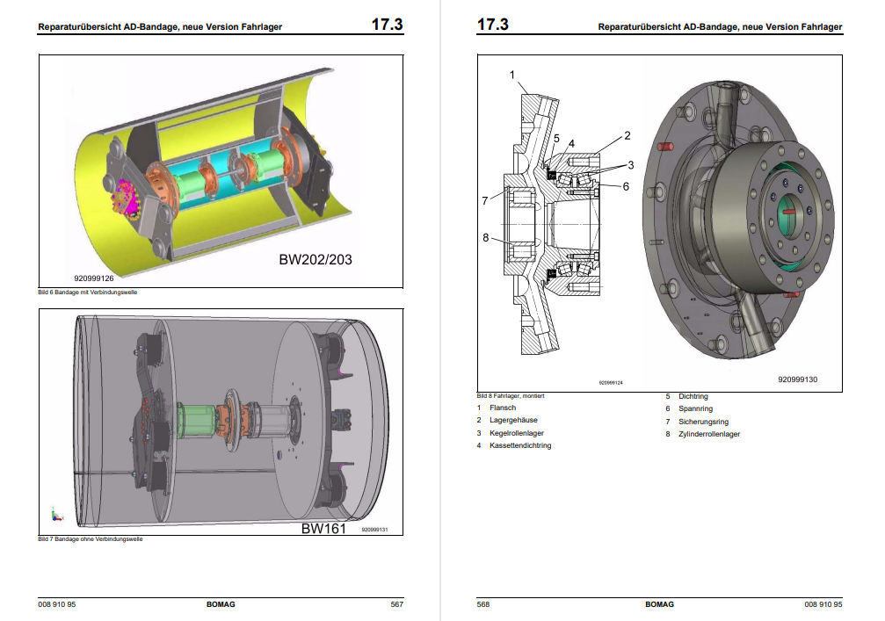
Task: Select the Flansch legend entry
Action: tap(503, 408)
